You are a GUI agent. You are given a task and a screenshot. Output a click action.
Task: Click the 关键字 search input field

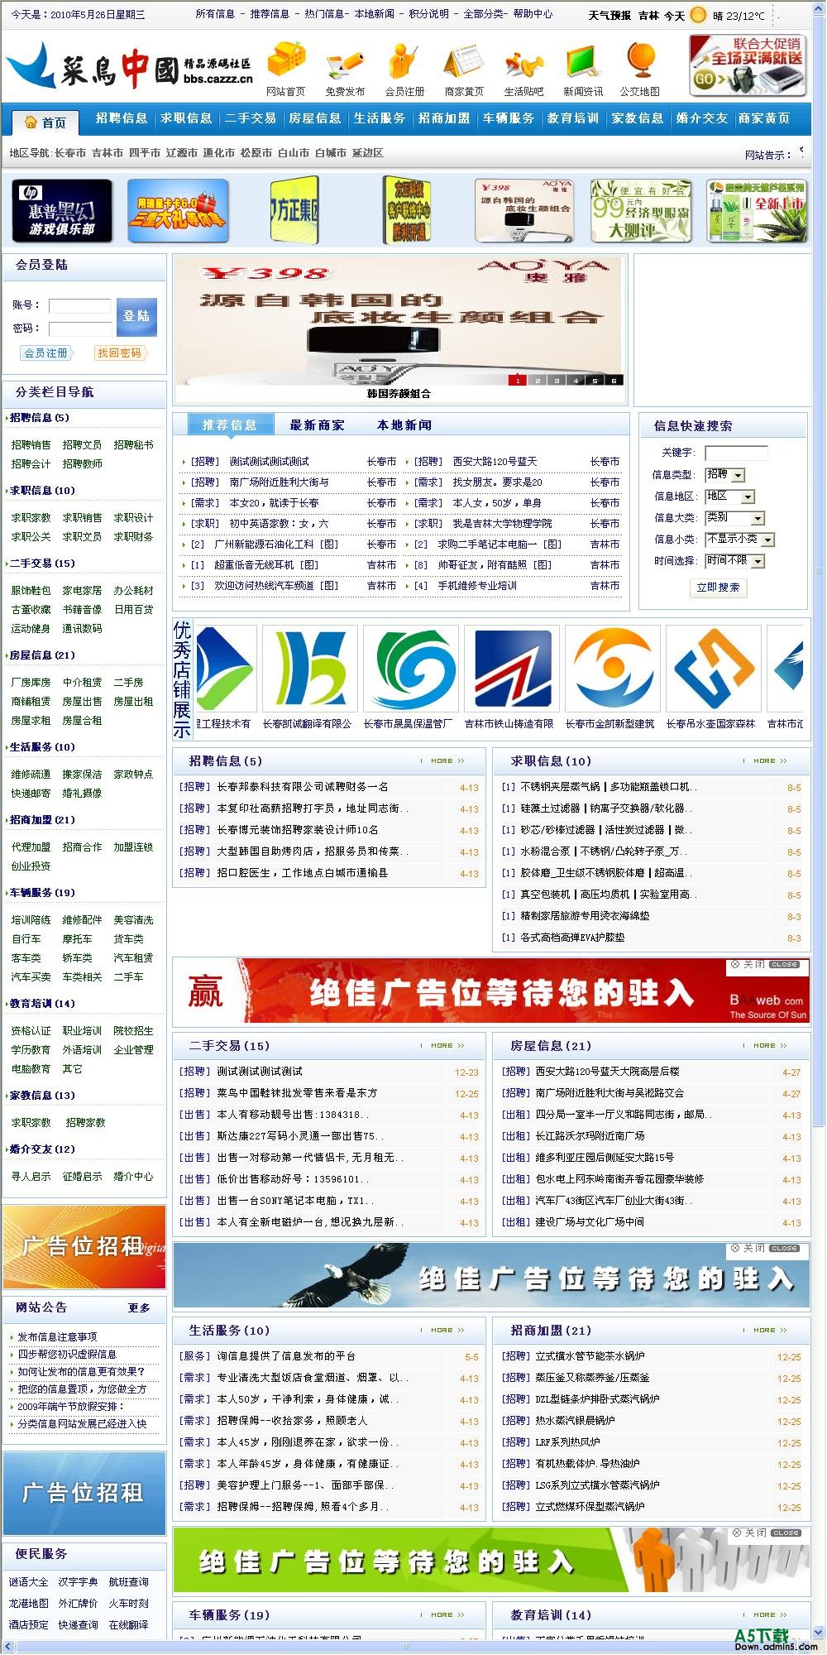pos(736,453)
